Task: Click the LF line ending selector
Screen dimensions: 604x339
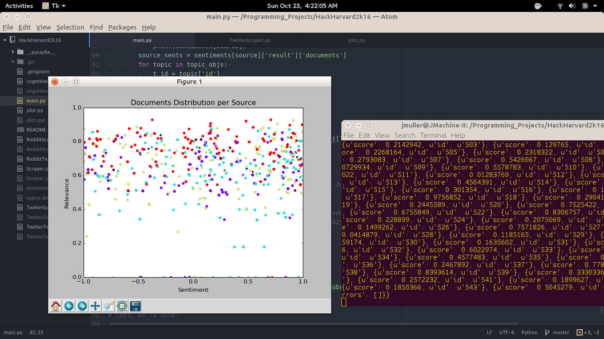Action: (x=489, y=332)
